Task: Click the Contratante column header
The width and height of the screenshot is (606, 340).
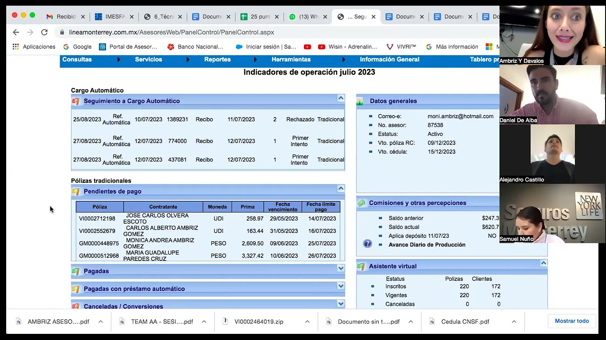Action: coord(163,207)
